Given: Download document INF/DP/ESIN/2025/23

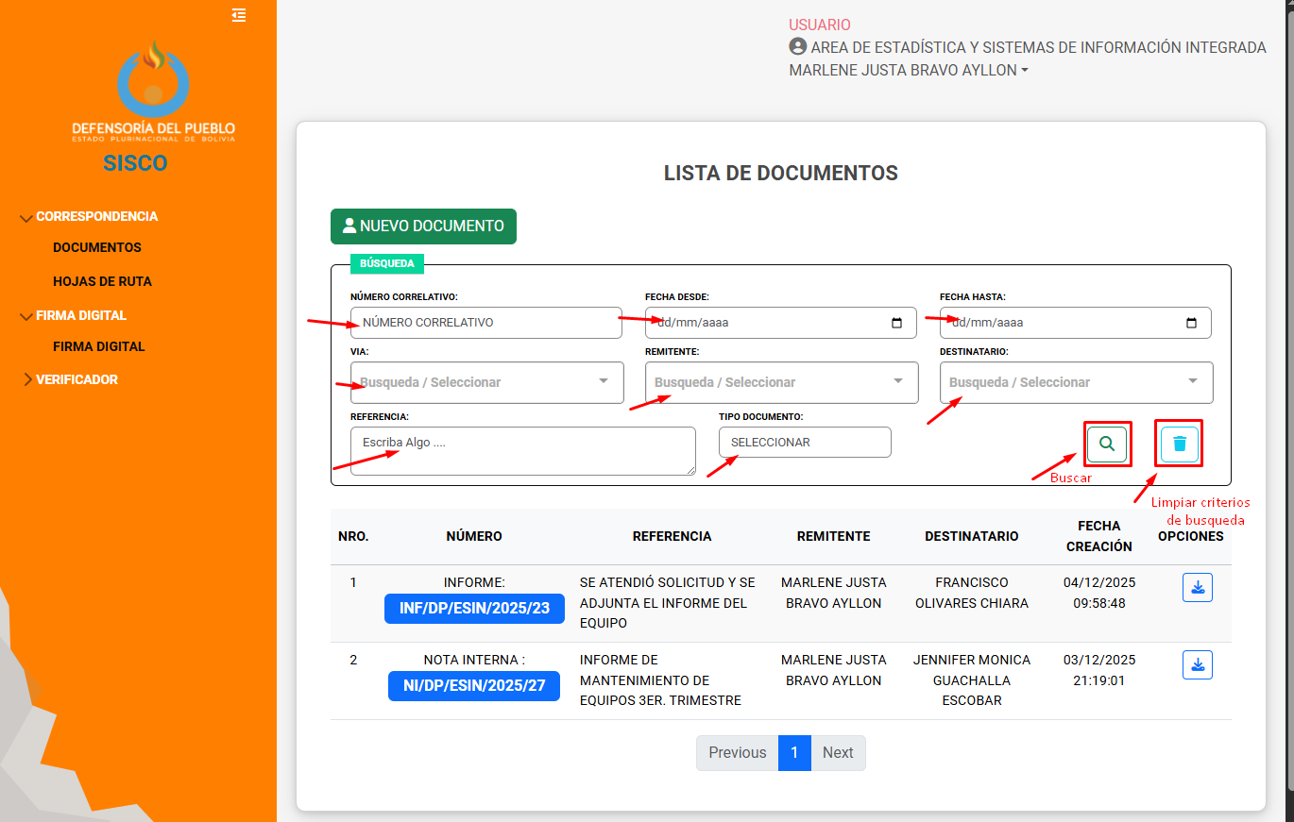Looking at the screenshot, I should pyautogui.click(x=1197, y=587).
